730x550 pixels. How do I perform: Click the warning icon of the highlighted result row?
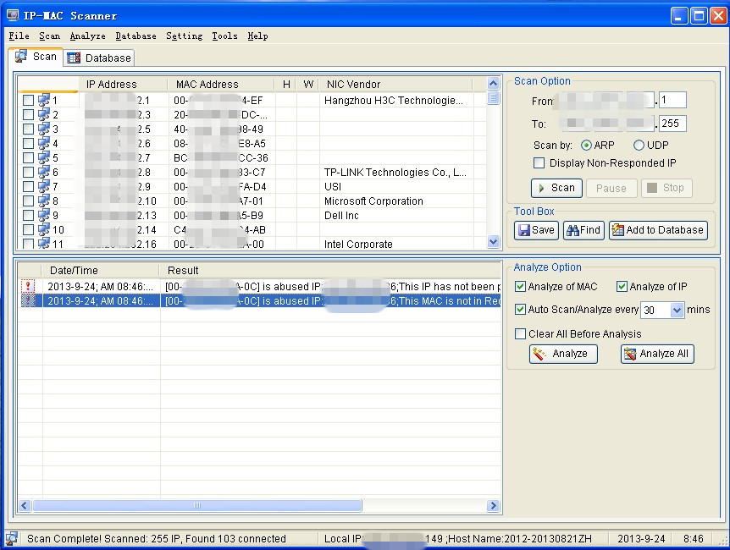tap(29, 300)
